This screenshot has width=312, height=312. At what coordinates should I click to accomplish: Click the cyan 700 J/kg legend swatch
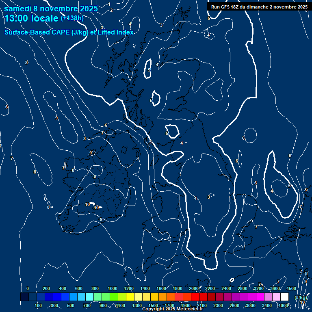[89, 297]
